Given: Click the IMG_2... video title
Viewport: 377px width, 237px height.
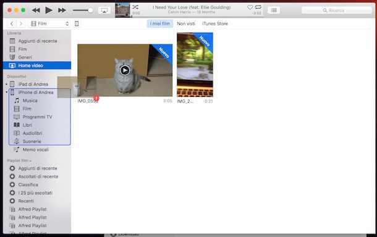Looking at the screenshot, I should [185, 101].
